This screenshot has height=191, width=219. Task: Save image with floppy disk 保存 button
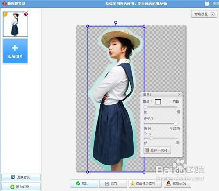113,184
